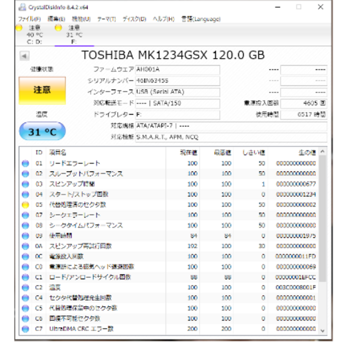The height and width of the screenshot is (346, 346).
Task: Click the current value 200 in row C7
Action: 193,329
